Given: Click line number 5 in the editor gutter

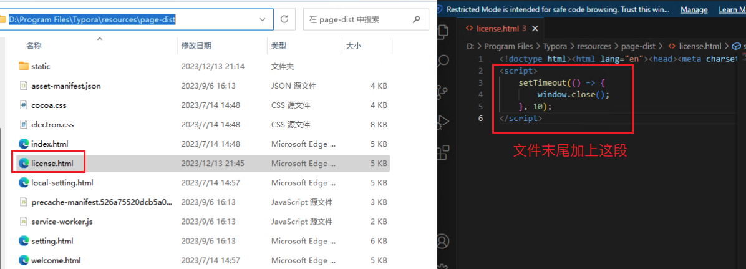Looking at the screenshot, I should tap(480, 106).
